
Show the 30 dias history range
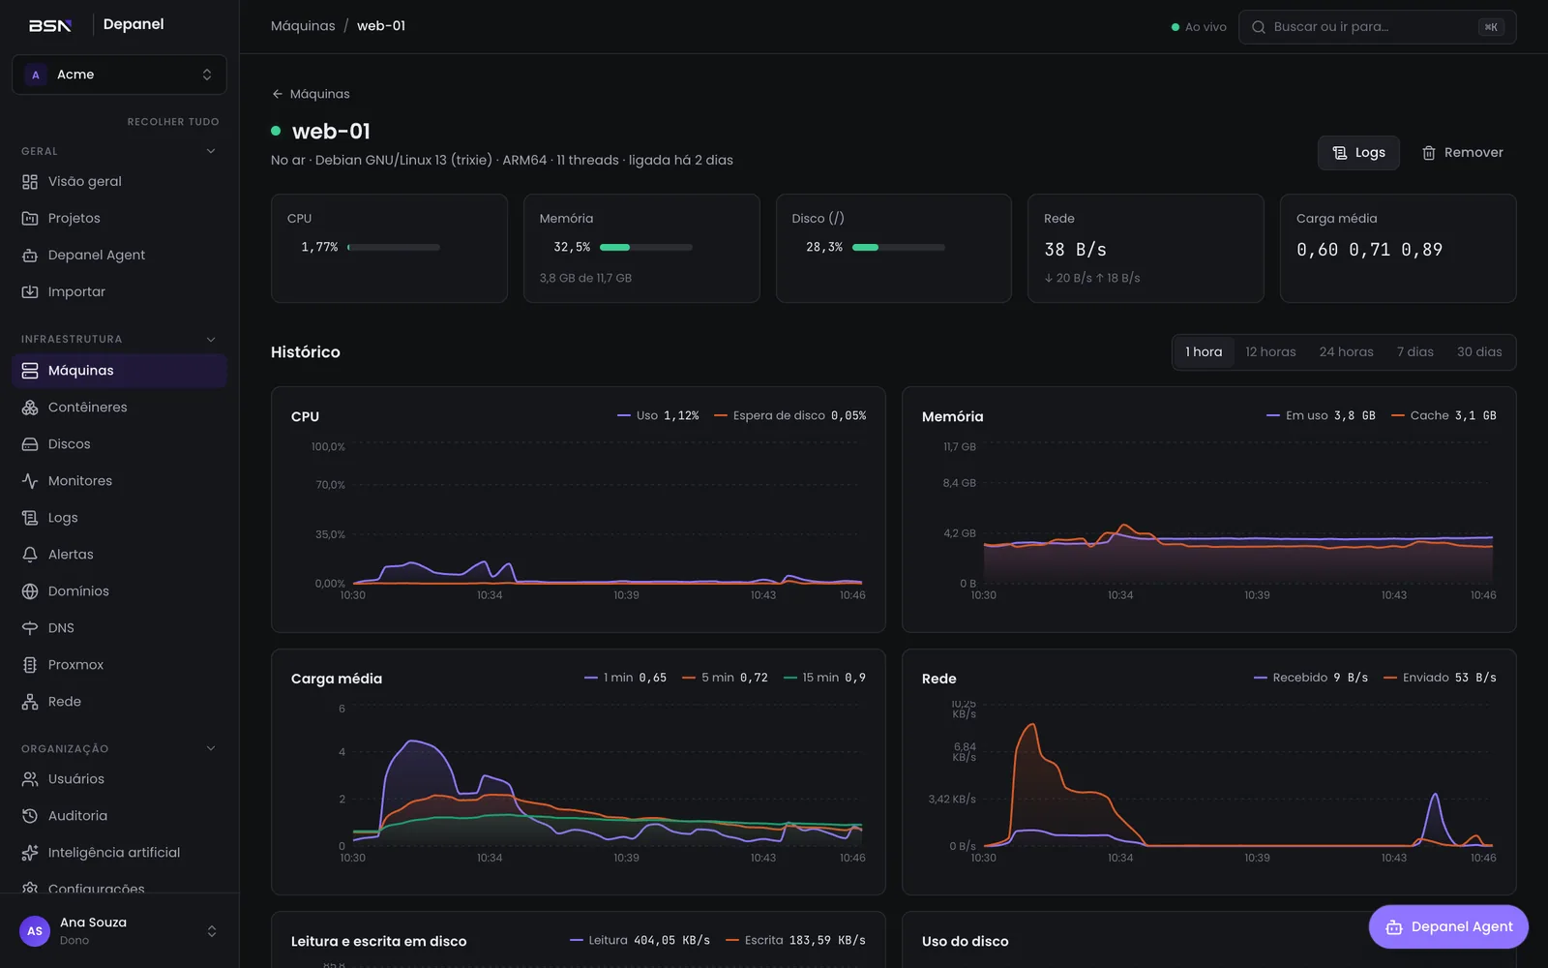1479,352
